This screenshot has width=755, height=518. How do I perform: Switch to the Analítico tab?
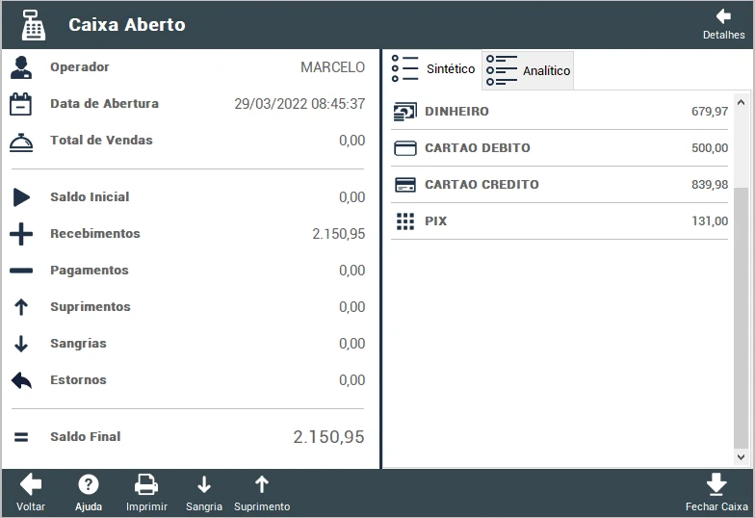pyautogui.click(x=528, y=71)
